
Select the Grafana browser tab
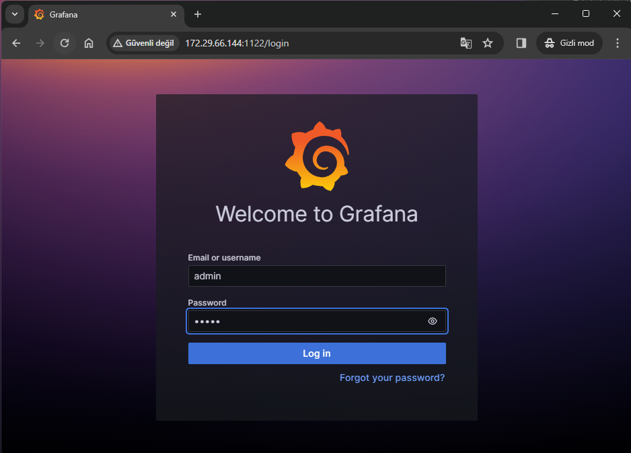pos(106,15)
